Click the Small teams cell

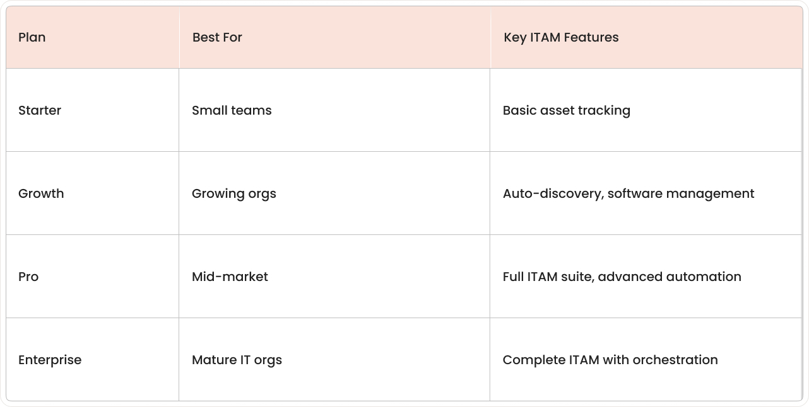click(334, 110)
